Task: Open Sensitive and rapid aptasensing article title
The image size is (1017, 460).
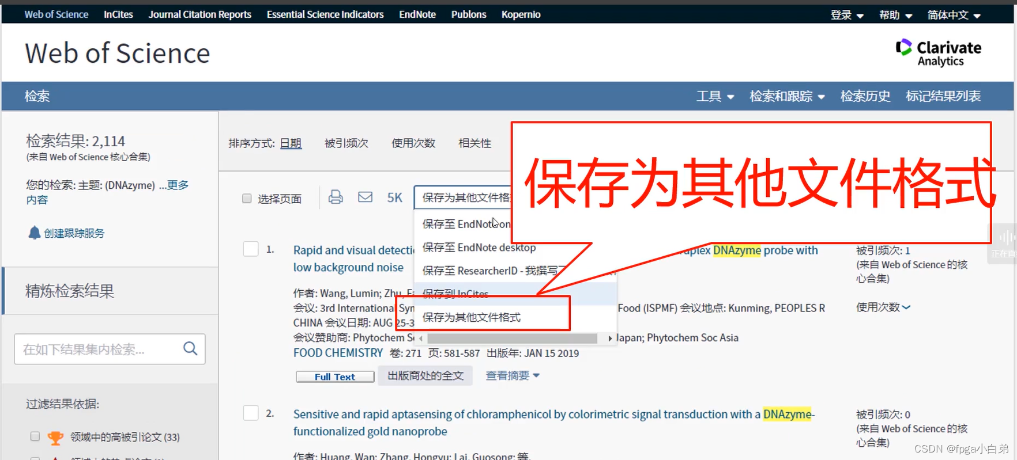Action: (x=553, y=423)
